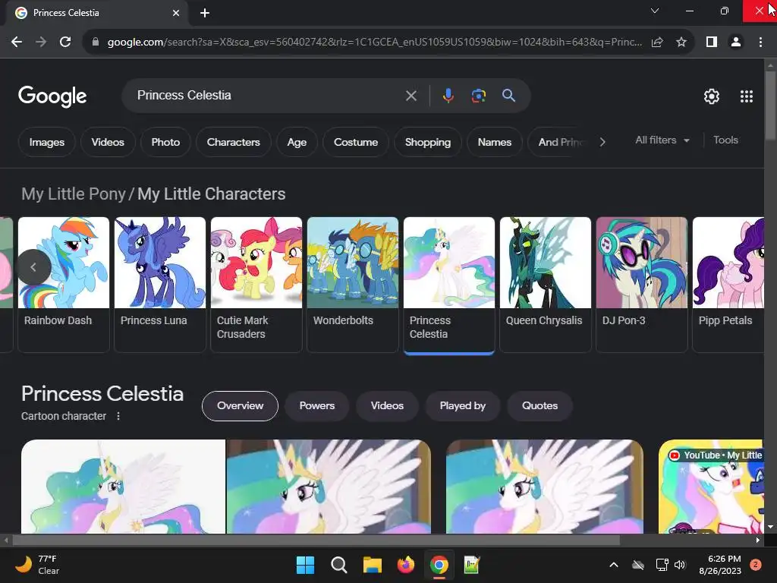Bookmark this tab with the star icon
The image size is (777, 583).
681,43
